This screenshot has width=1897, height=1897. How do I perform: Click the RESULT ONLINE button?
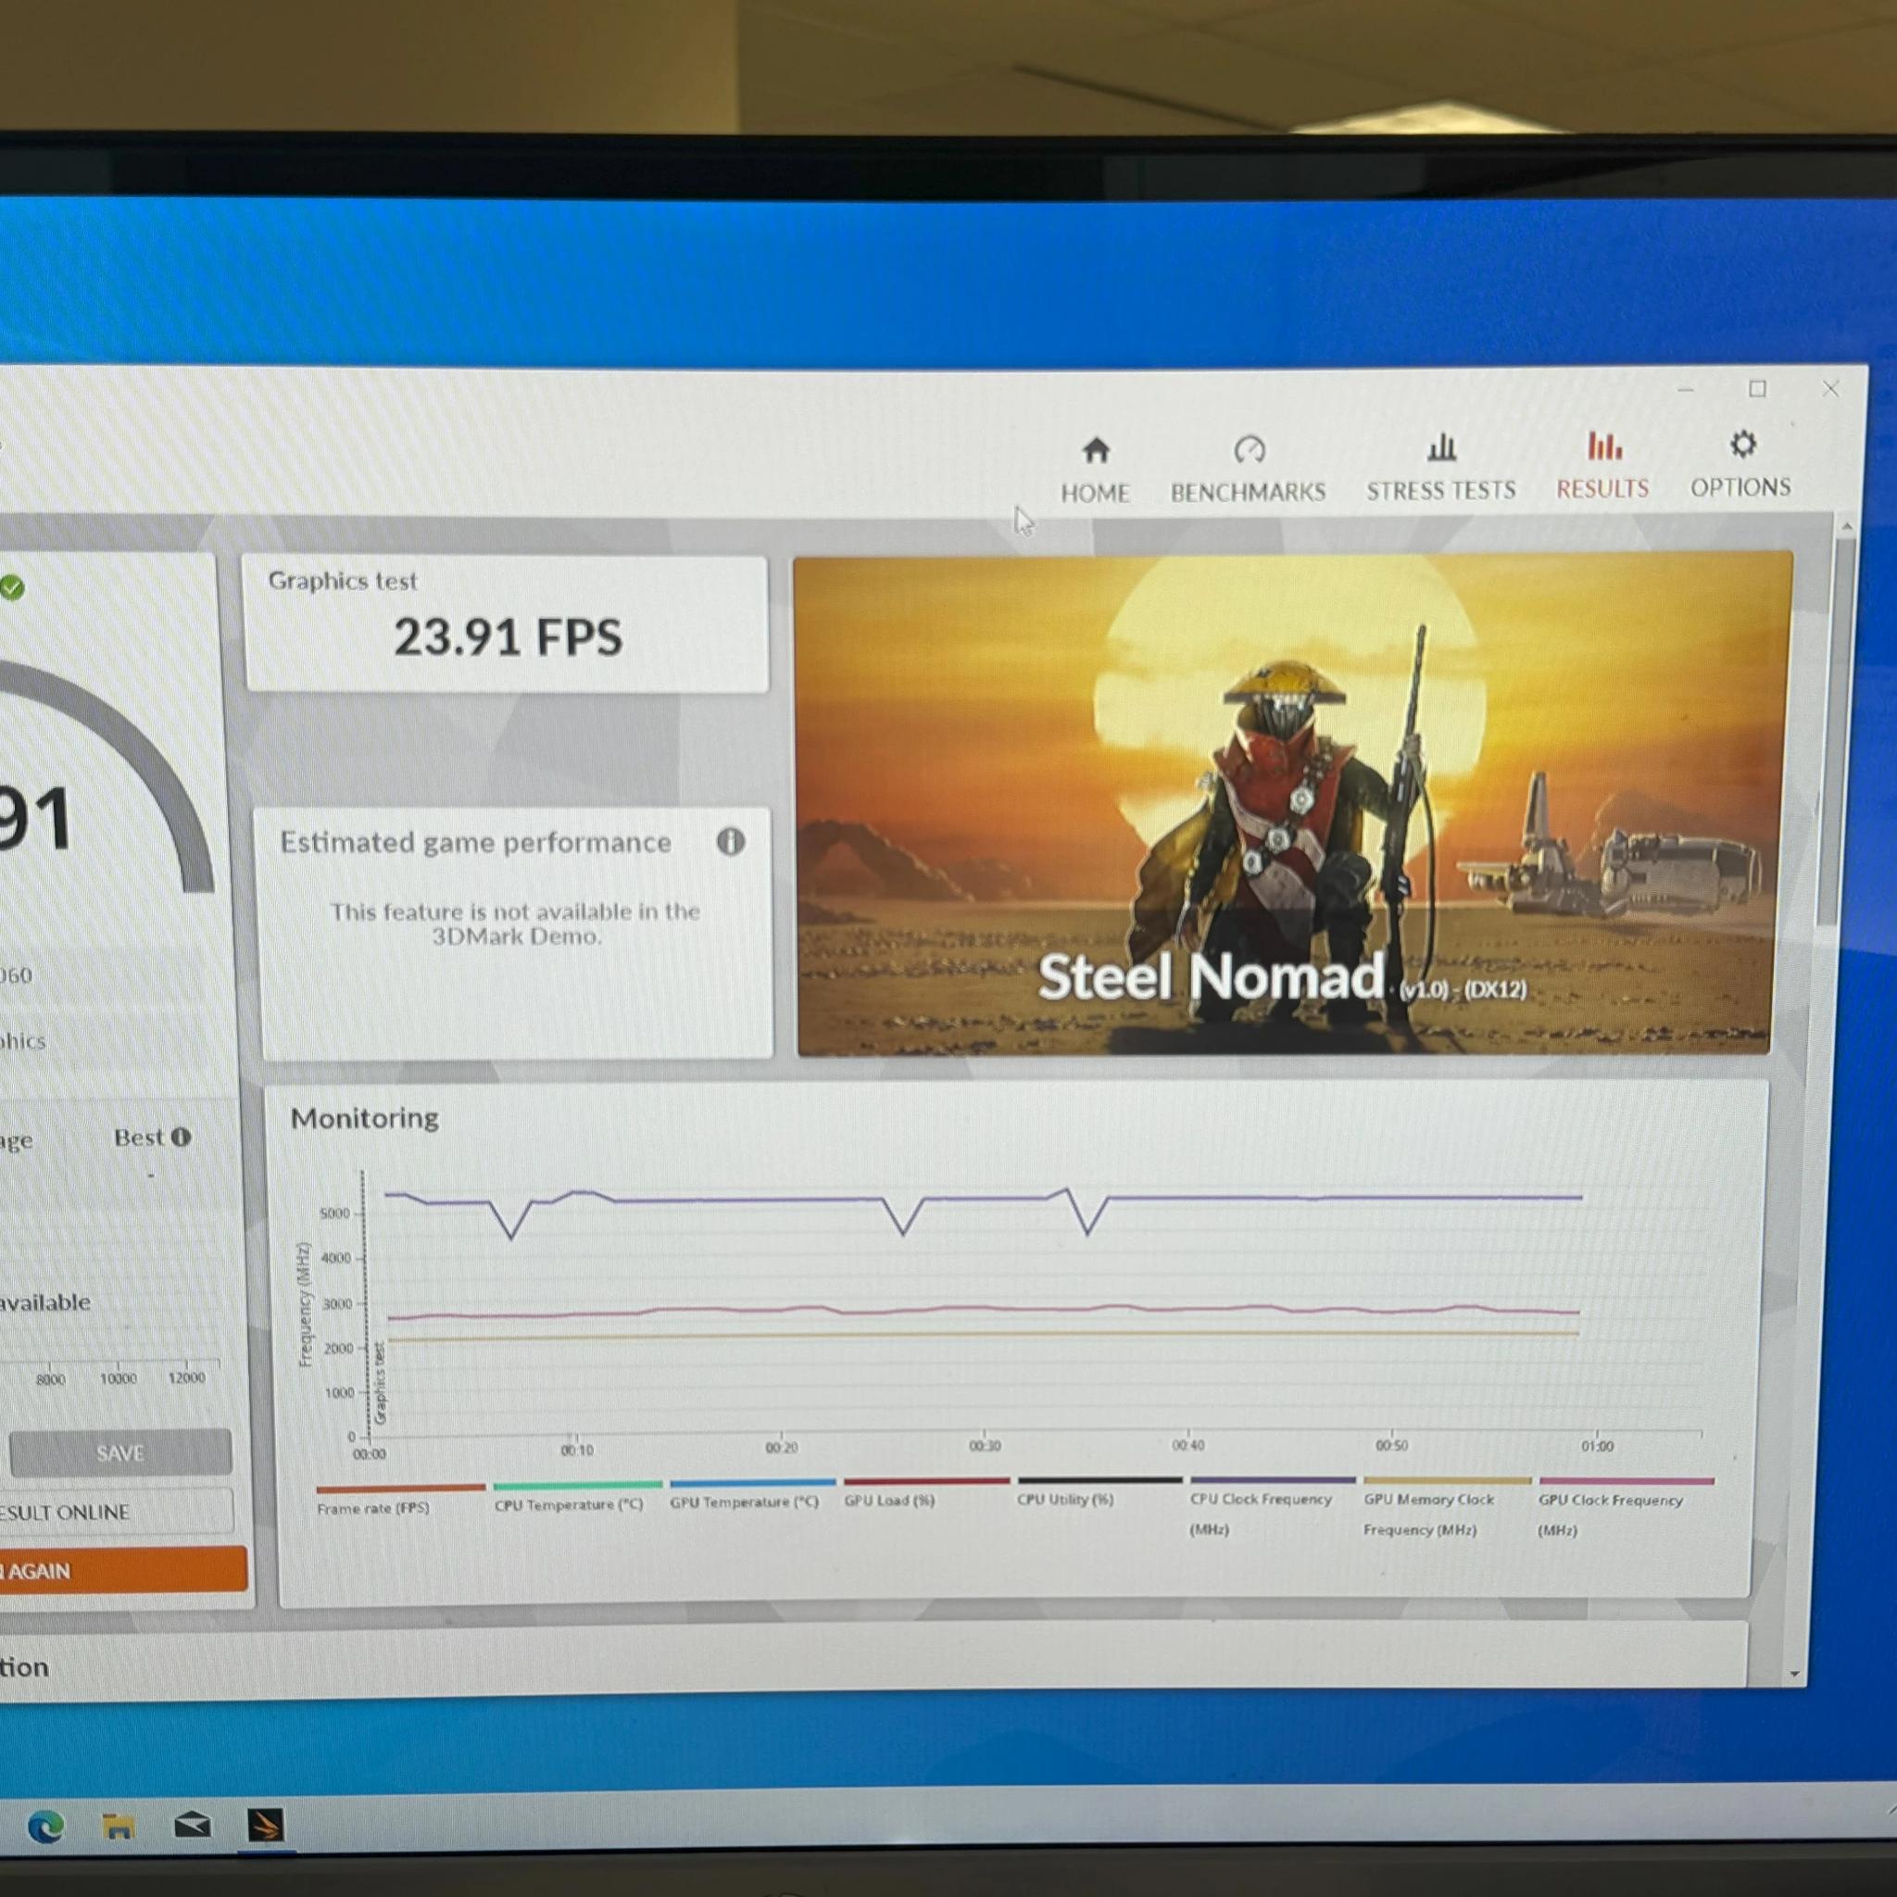pyautogui.click(x=116, y=1512)
